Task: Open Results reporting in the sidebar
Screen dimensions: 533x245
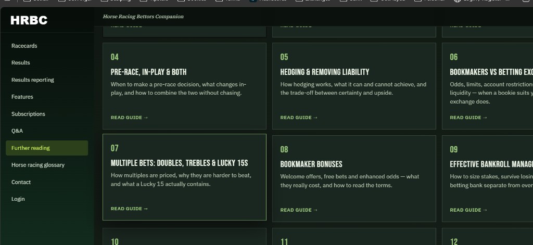Action: click(33, 80)
